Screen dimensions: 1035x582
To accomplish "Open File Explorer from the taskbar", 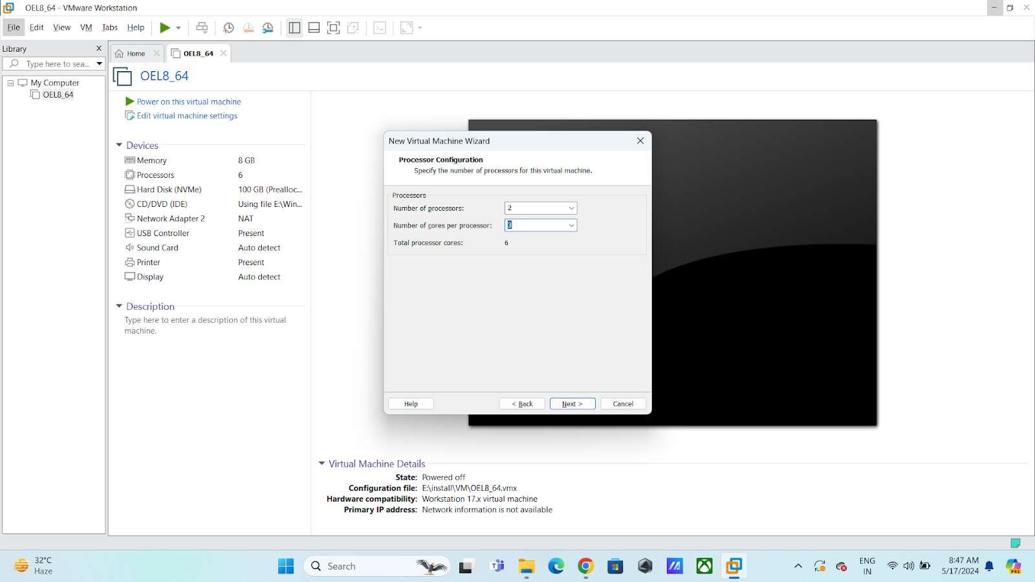I will pos(527,566).
